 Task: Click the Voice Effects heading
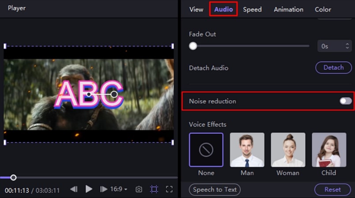(208, 125)
